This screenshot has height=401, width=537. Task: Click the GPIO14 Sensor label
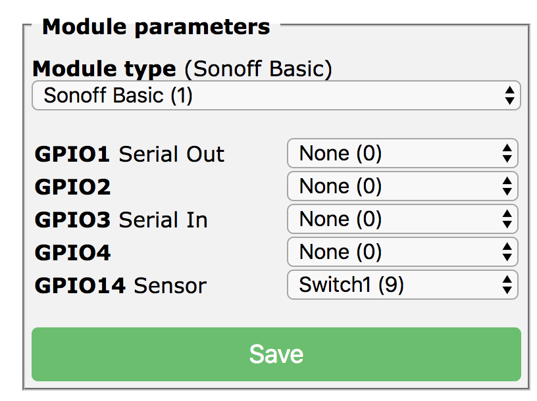[x=121, y=285]
